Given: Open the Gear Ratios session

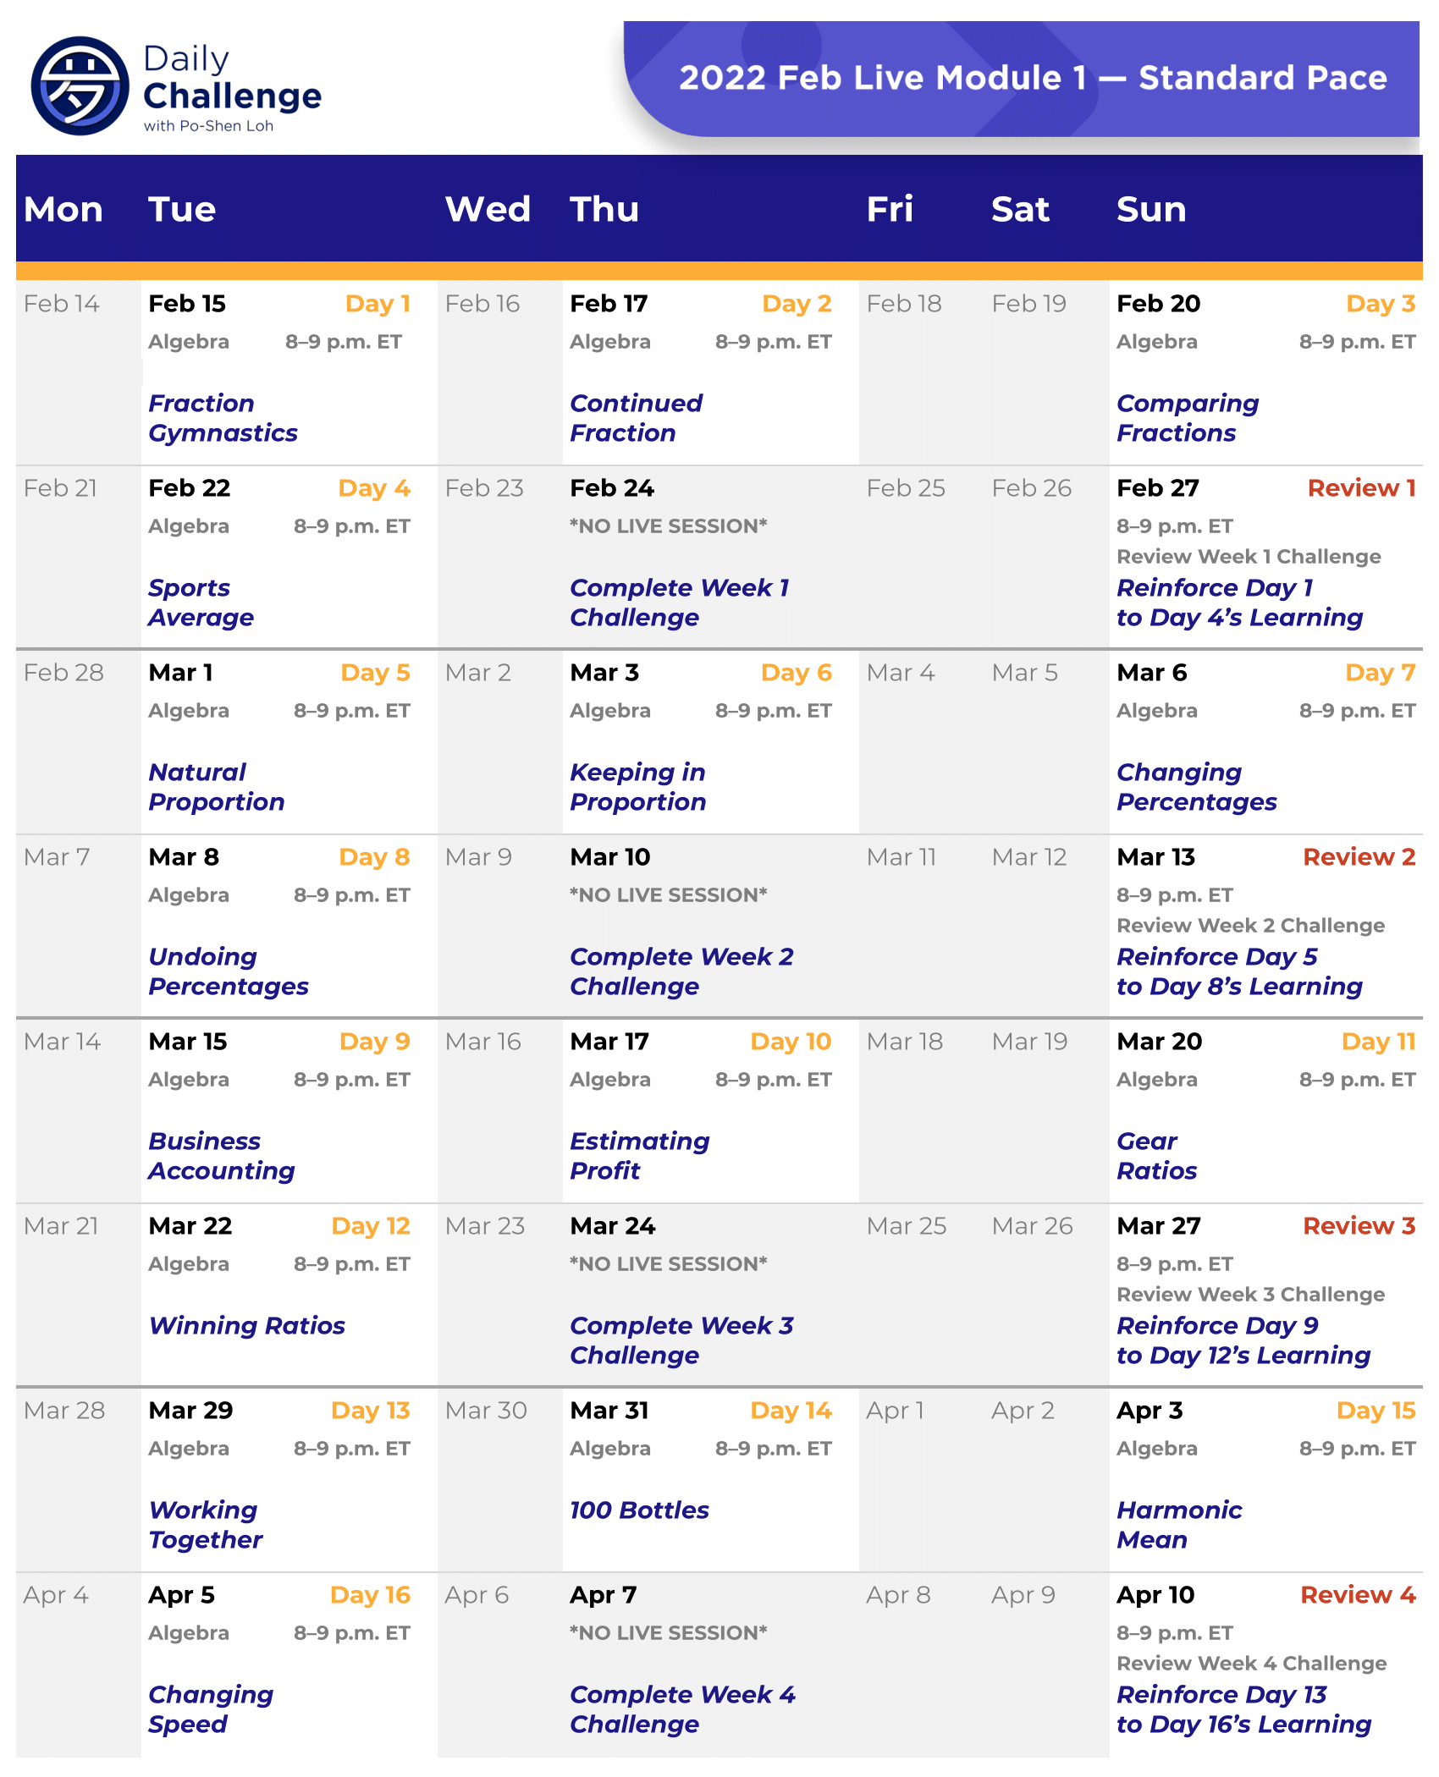Looking at the screenshot, I should pos(1156,1156).
